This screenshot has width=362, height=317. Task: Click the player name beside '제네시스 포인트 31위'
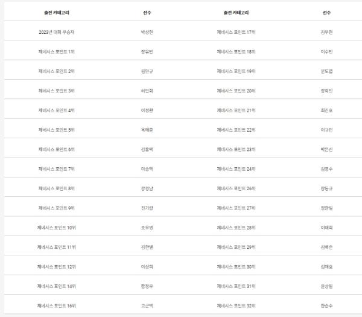326,286
